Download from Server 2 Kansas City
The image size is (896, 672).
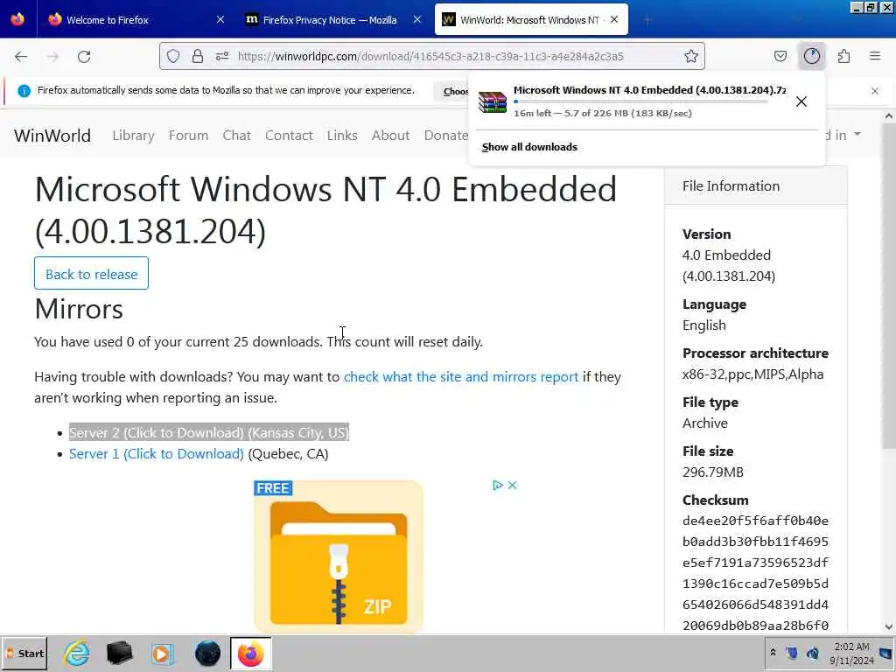click(208, 432)
